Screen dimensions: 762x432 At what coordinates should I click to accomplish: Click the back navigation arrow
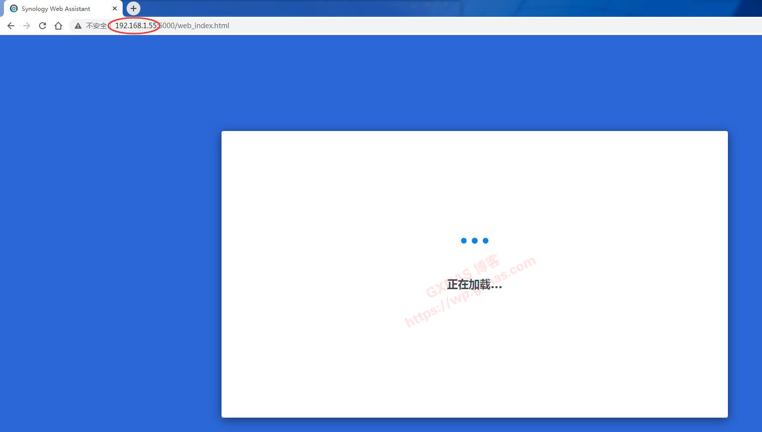click(x=10, y=25)
